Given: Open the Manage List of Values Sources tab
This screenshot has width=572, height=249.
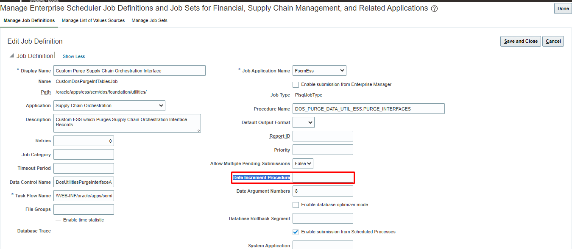Looking at the screenshot, I should point(93,20).
